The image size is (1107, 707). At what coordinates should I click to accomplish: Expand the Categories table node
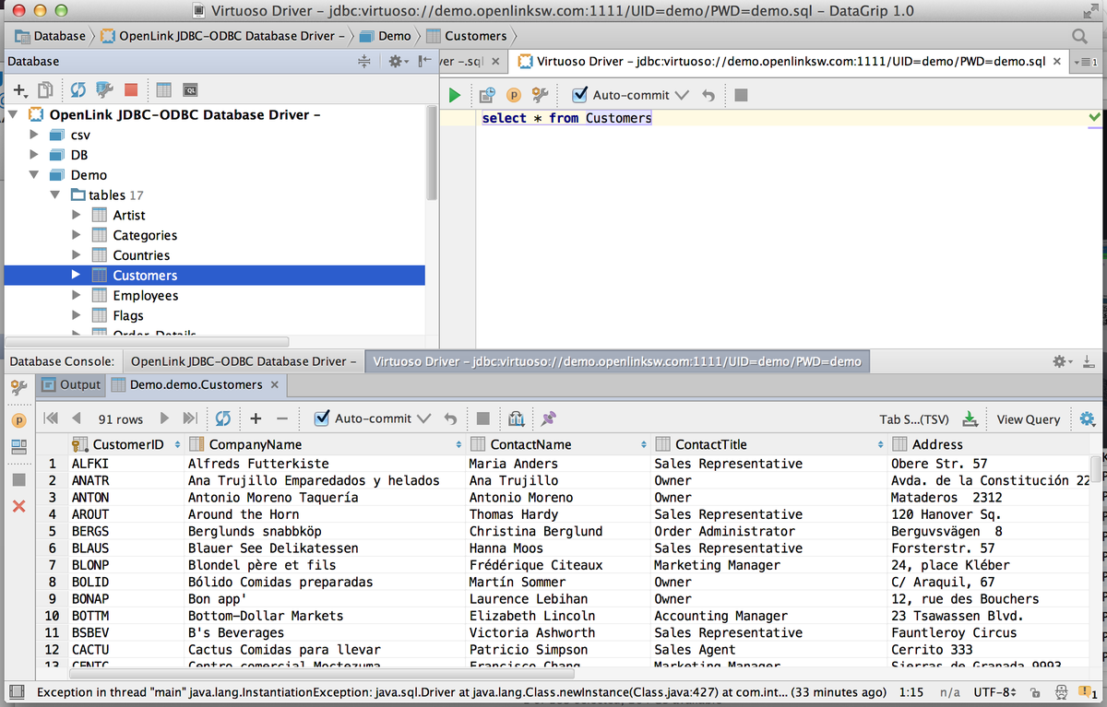pyautogui.click(x=77, y=235)
